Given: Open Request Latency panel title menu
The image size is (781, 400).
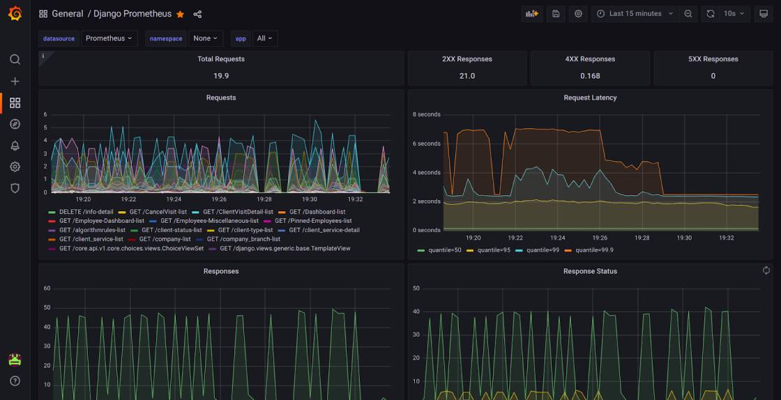Looking at the screenshot, I should pyautogui.click(x=590, y=98).
